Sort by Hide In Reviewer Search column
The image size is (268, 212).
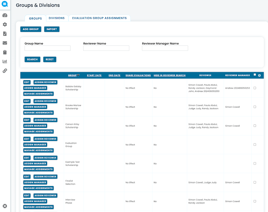coord(169,76)
